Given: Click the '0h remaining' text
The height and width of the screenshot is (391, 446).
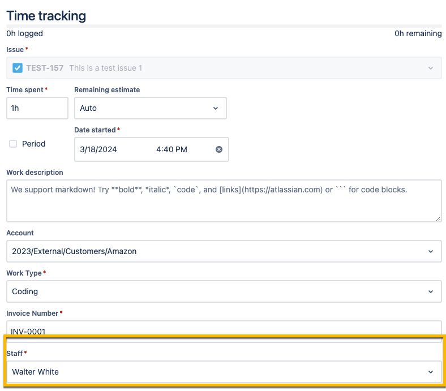Looking at the screenshot, I should click(418, 33).
